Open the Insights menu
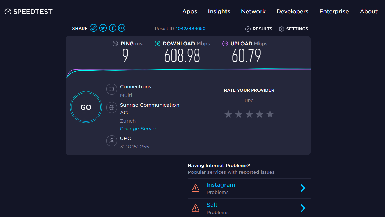 (219, 11)
